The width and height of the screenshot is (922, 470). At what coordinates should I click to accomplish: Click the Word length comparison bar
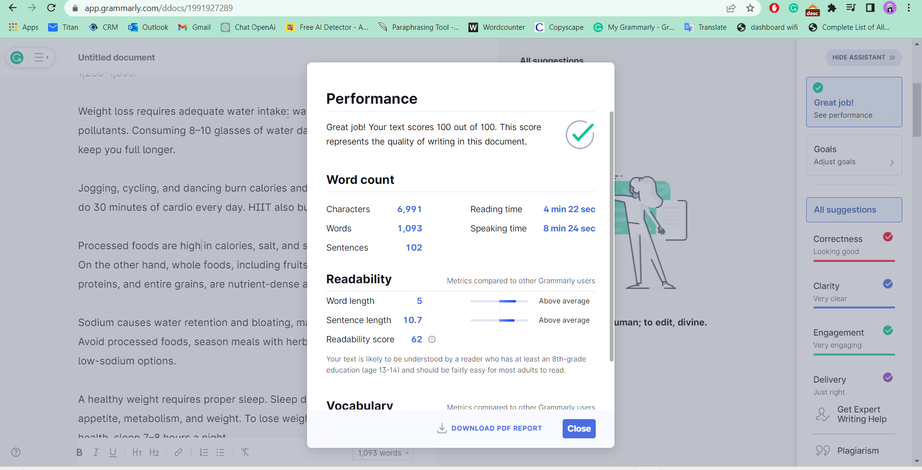pos(499,301)
